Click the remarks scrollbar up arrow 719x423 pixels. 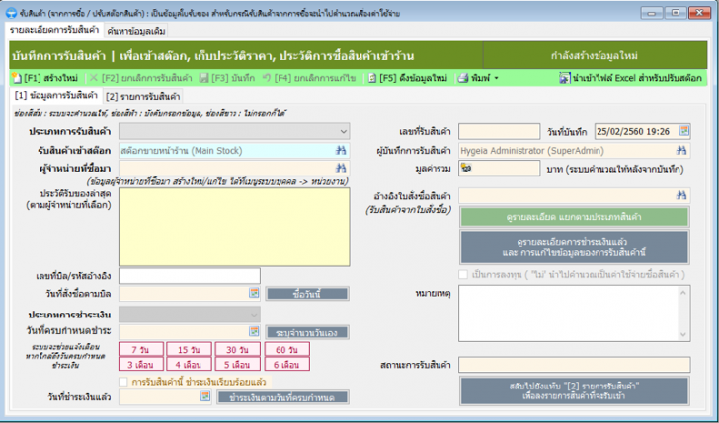tap(683, 292)
